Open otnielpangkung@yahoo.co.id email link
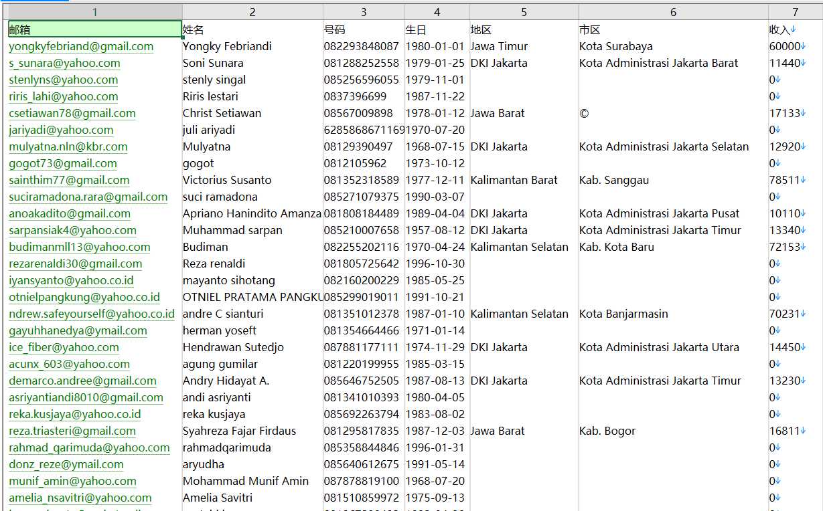Screen dimensions: 823x511 coord(84,297)
